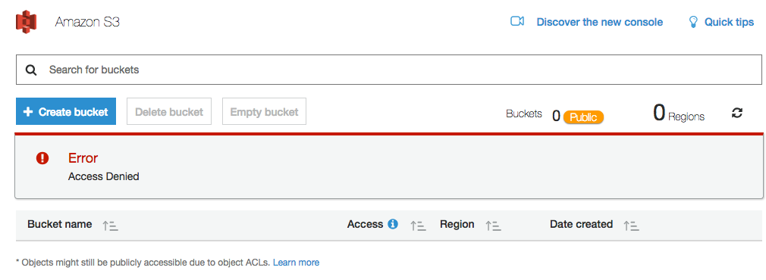Click the Create bucket button
The height and width of the screenshot is (280, 766).
click(x=66, y=111)
